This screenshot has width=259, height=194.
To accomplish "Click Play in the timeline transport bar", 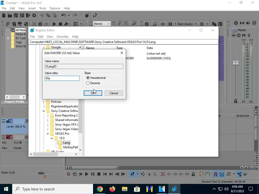I will click(x=87, y=174).
